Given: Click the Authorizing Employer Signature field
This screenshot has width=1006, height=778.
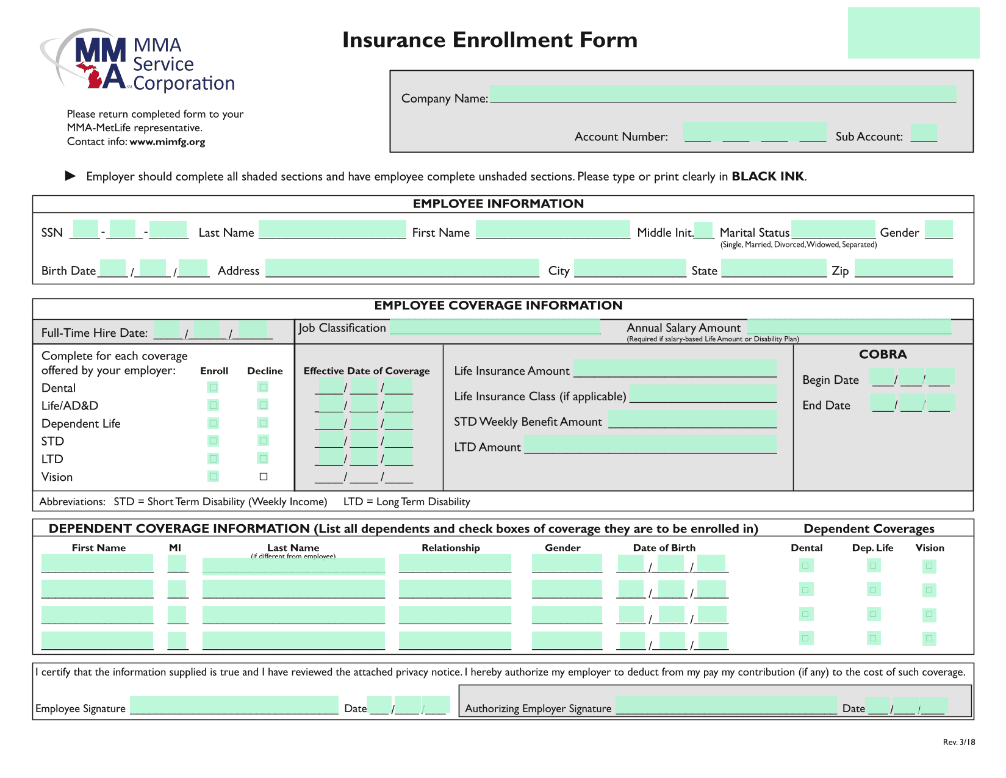Looking at the screenshot, I should point(726,706).
